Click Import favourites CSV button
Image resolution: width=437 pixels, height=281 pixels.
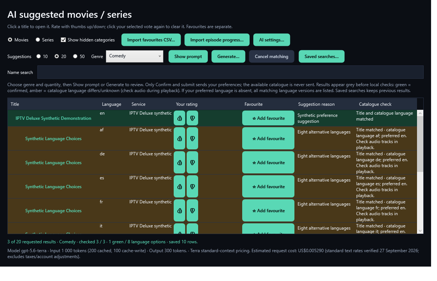coord(151,40)
